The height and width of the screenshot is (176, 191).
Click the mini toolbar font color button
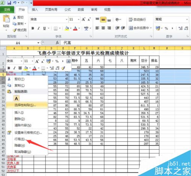pos(34,68)
